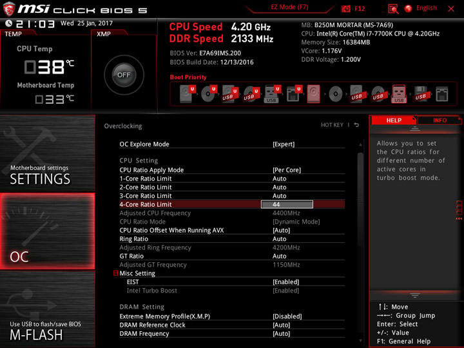
Task: Click the 21:03 system time
Action: pos(35,24)
